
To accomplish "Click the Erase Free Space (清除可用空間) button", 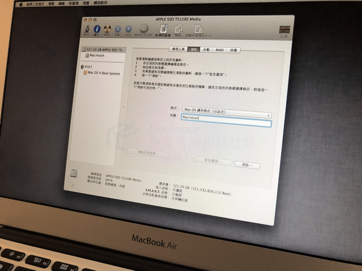I will point(148,153).
